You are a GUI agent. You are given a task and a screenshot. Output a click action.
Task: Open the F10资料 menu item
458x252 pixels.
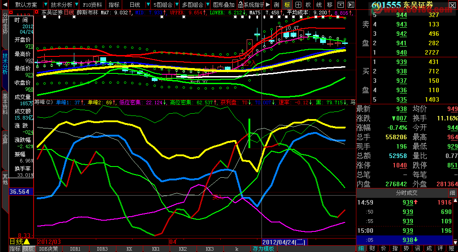pos(93,4)
